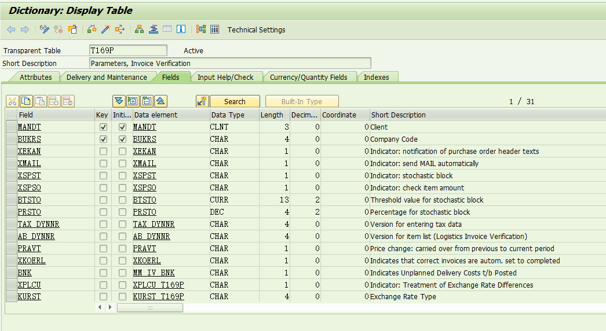606x331 pixels.
Task: Click the blue information icon in toolbar
Action: (181, 30)
